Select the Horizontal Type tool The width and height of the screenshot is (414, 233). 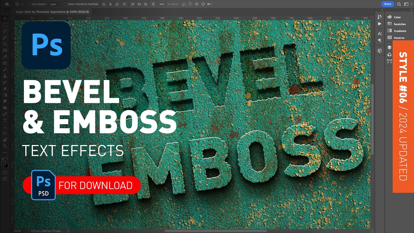point(5,120)
